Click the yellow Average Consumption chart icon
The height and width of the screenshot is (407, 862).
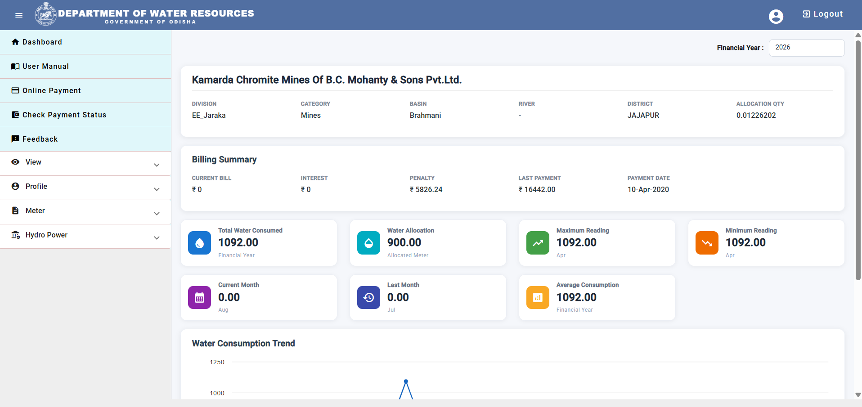point(538,297)
